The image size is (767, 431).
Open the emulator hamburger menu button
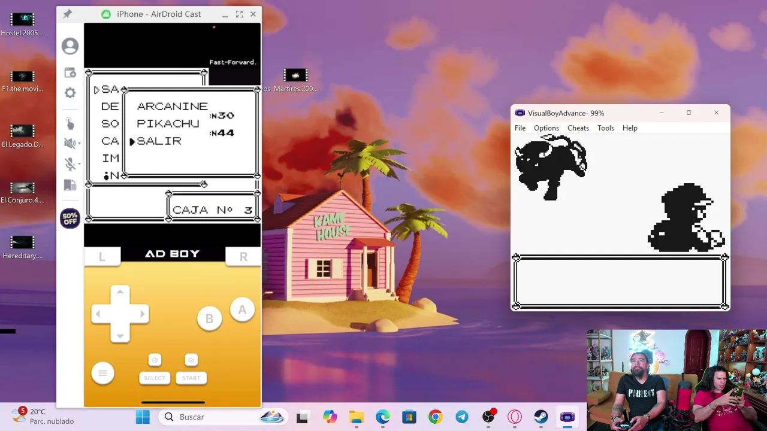tap(102, 374)
